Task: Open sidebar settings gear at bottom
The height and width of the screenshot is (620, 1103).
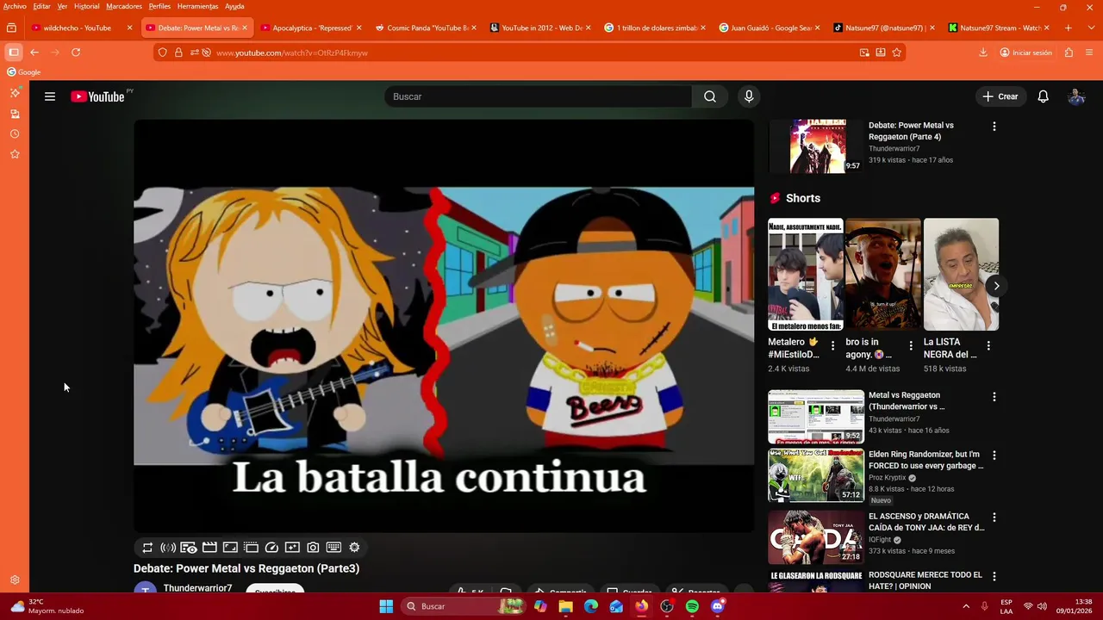Action: point(15,580)
